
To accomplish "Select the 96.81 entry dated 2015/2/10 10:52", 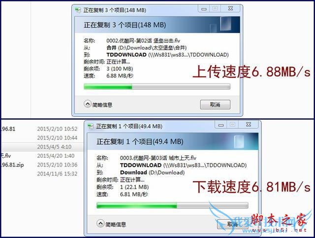I will tap(8, 129).
